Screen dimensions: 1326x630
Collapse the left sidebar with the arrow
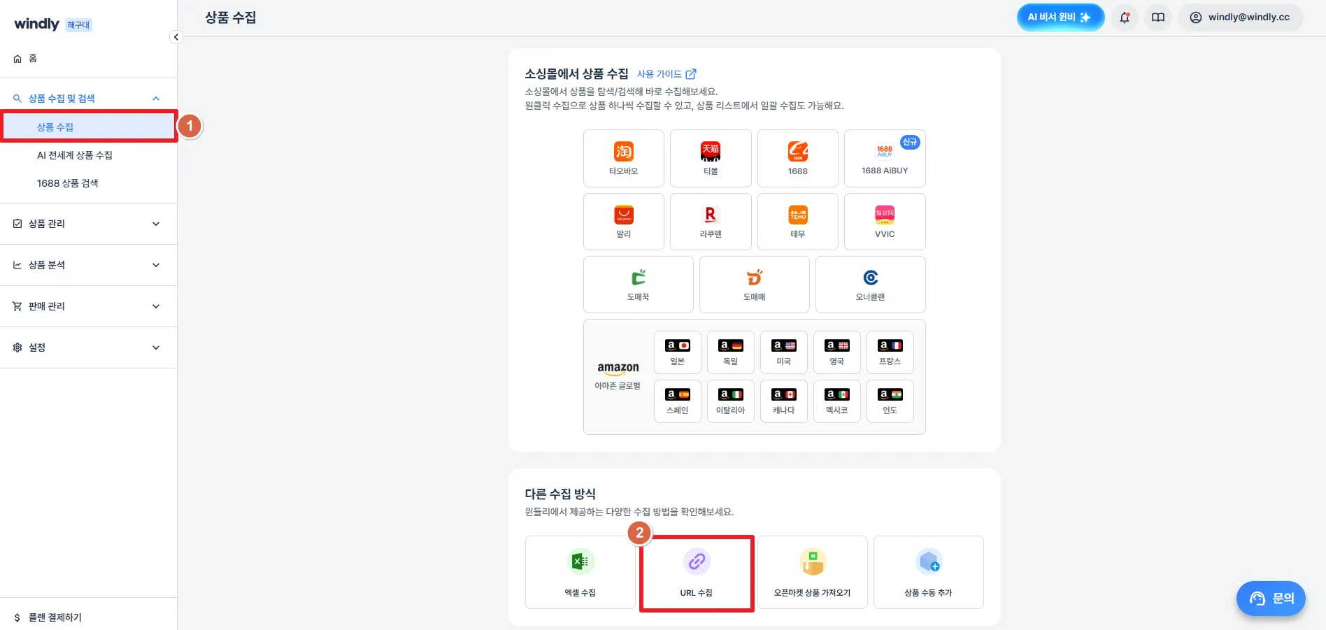point(176,37)
